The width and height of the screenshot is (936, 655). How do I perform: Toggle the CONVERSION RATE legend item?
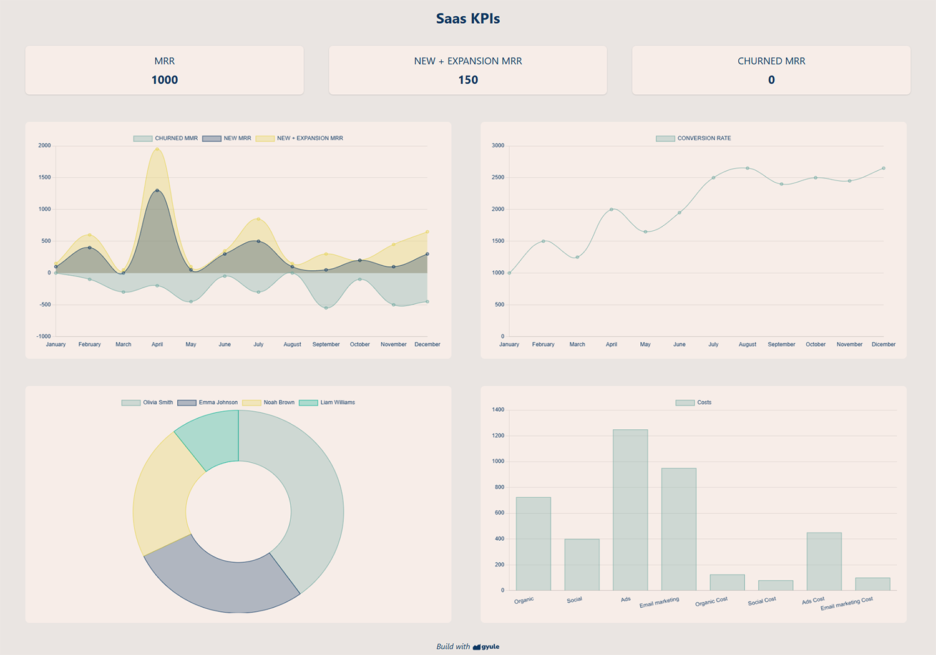pyautogui.click(x=693, y=138)
